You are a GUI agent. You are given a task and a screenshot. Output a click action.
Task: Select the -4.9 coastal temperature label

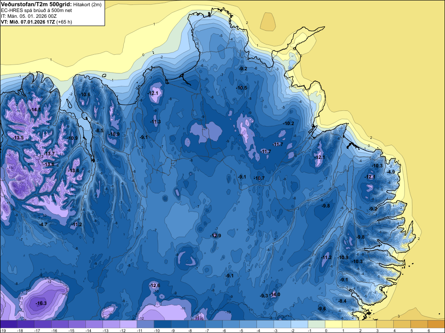391,172
